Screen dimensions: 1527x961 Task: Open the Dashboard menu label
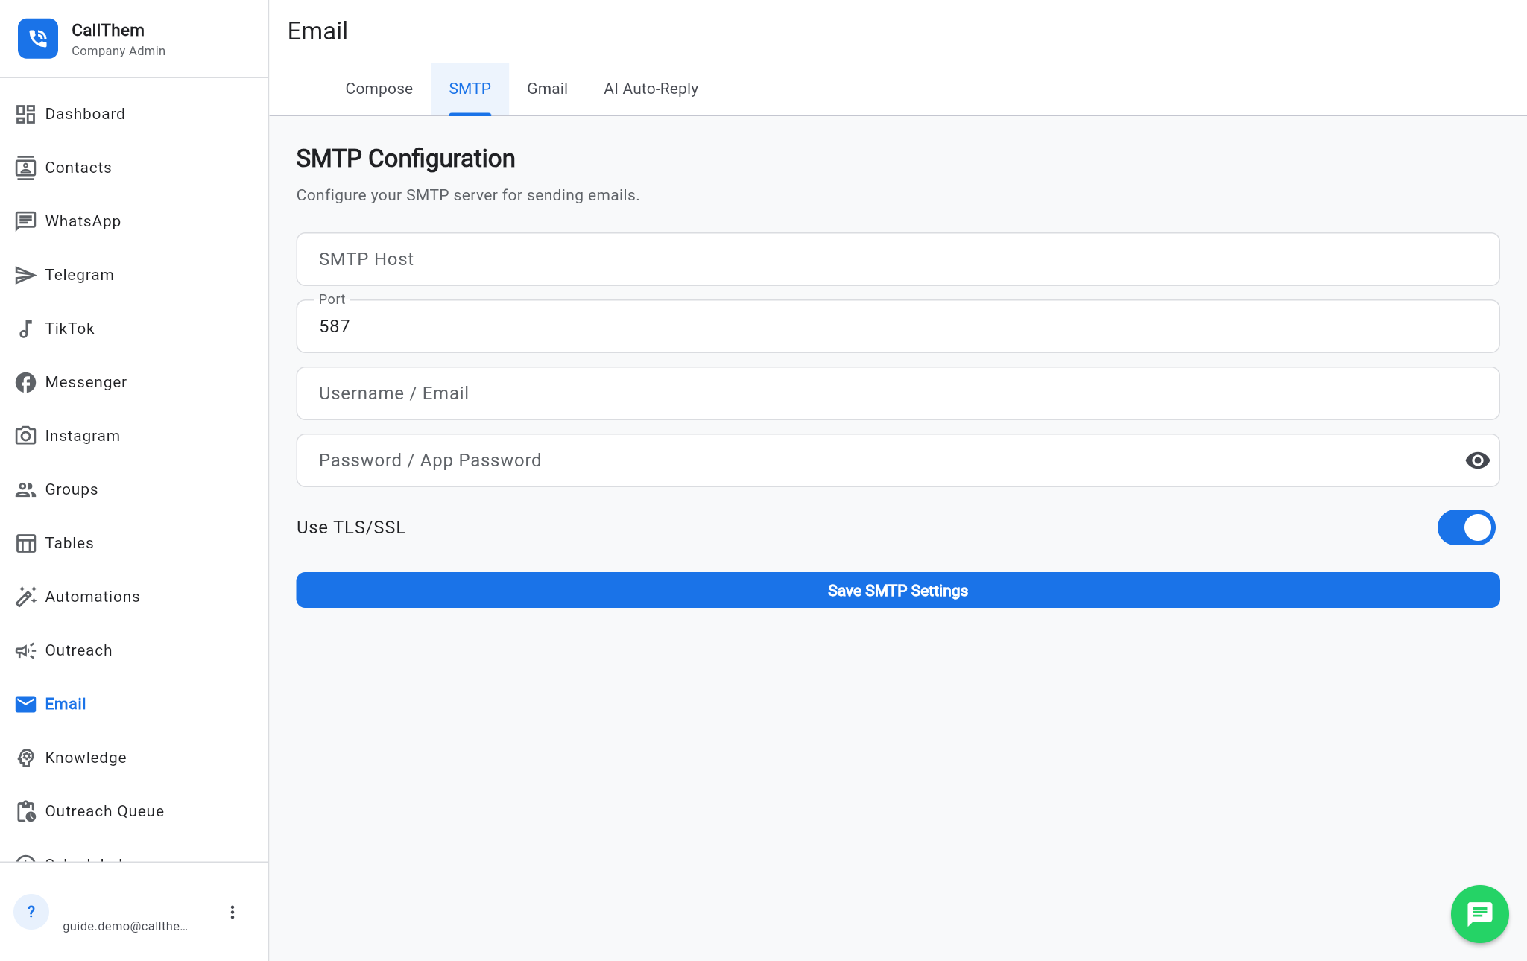85,114
